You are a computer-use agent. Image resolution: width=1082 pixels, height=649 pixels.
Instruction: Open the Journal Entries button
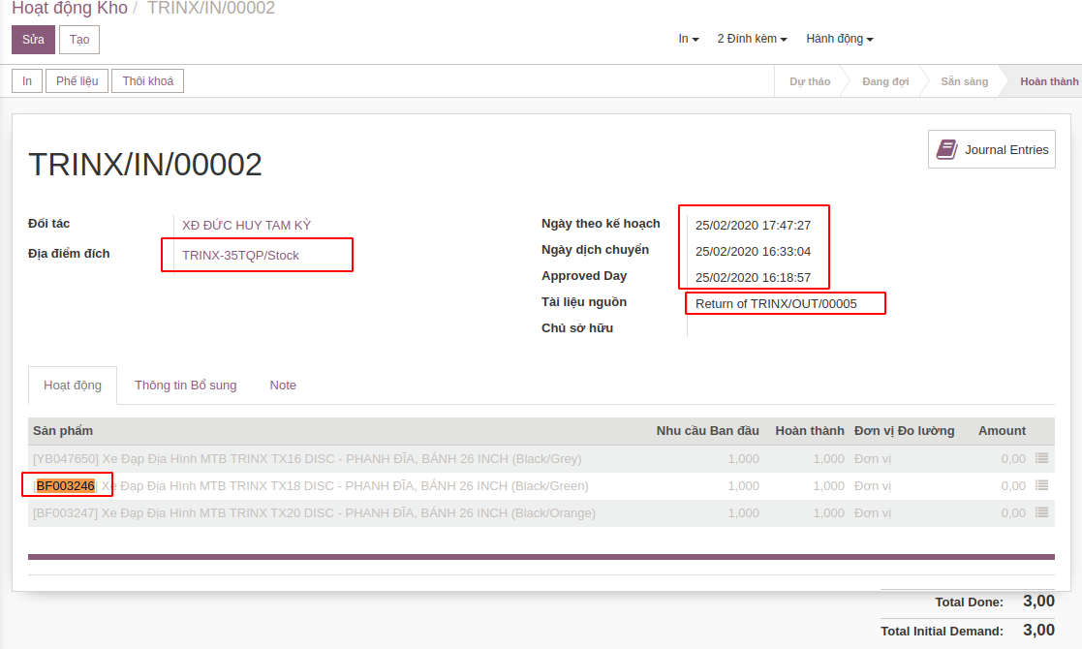point(992,149)
